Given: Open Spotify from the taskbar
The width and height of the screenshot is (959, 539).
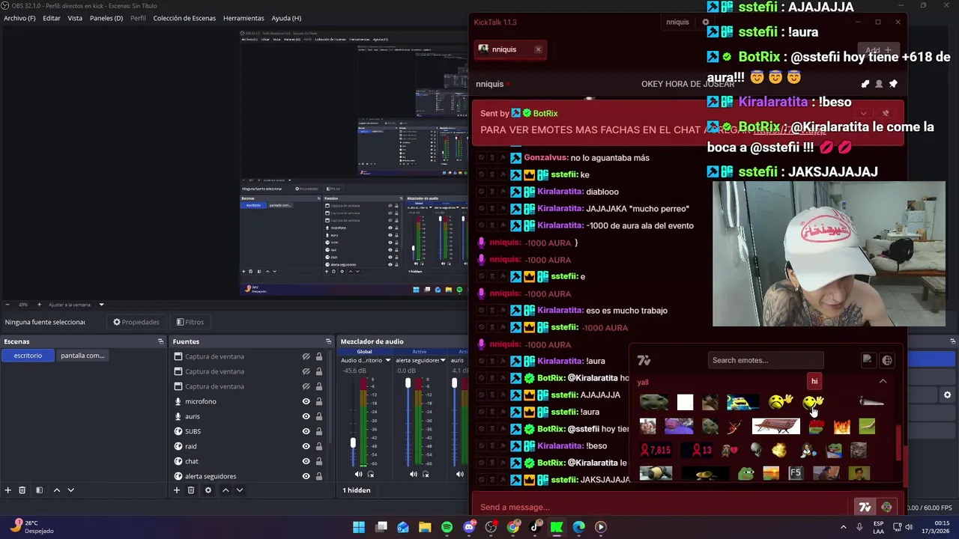Looking at the screenshot, I should point(447,527).
